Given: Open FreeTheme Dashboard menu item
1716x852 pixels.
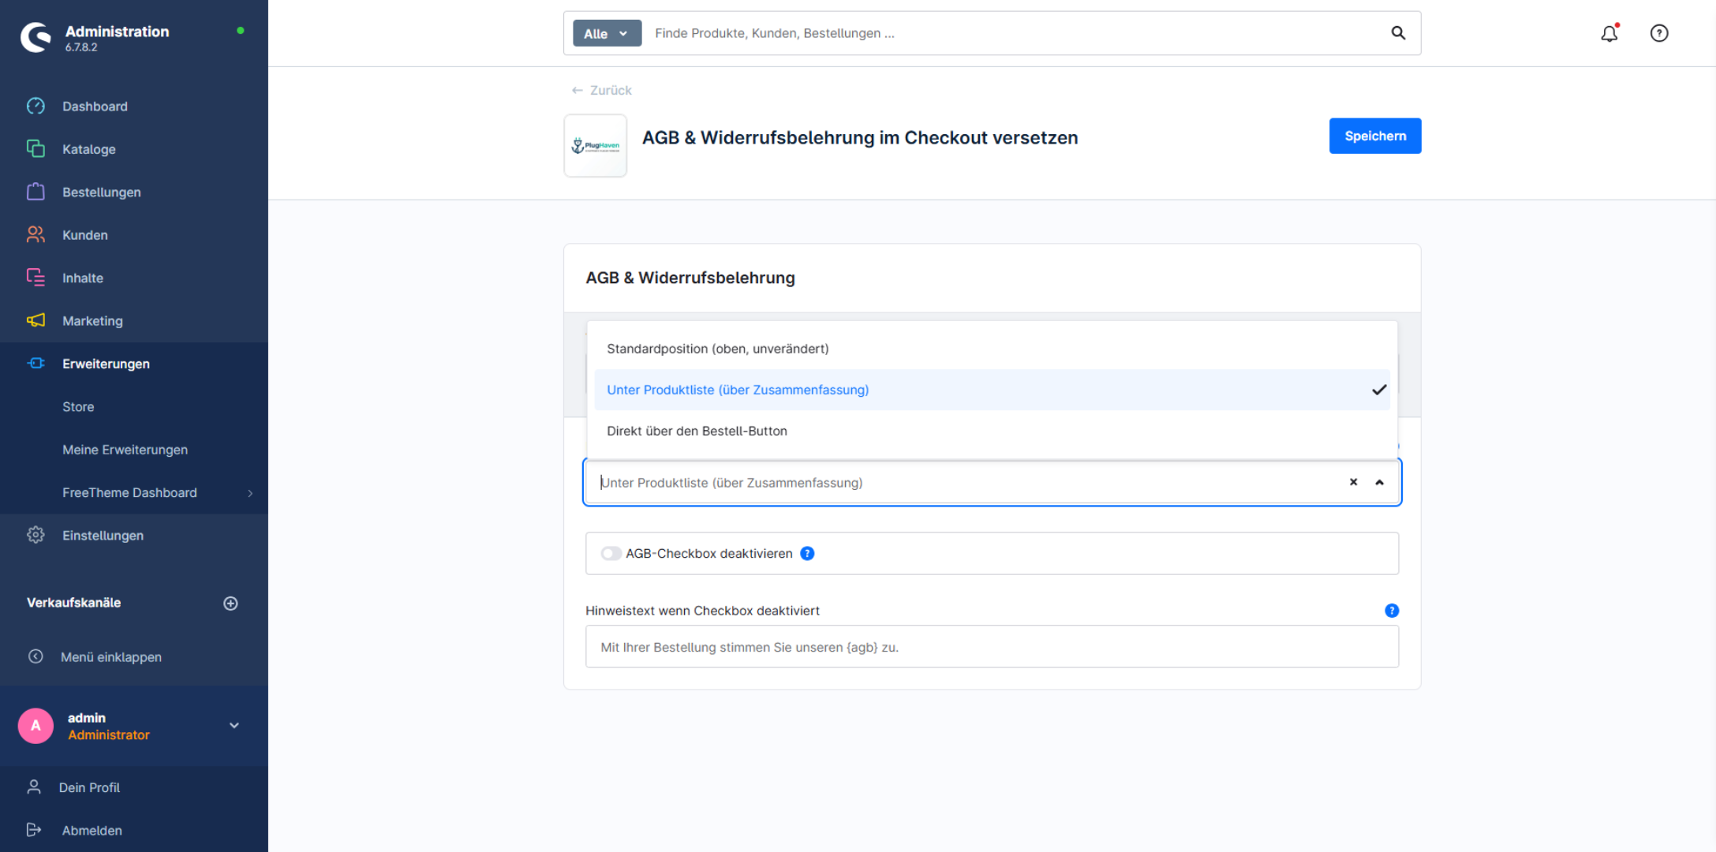Looking at the screenshot, I should tap(129, 492).
